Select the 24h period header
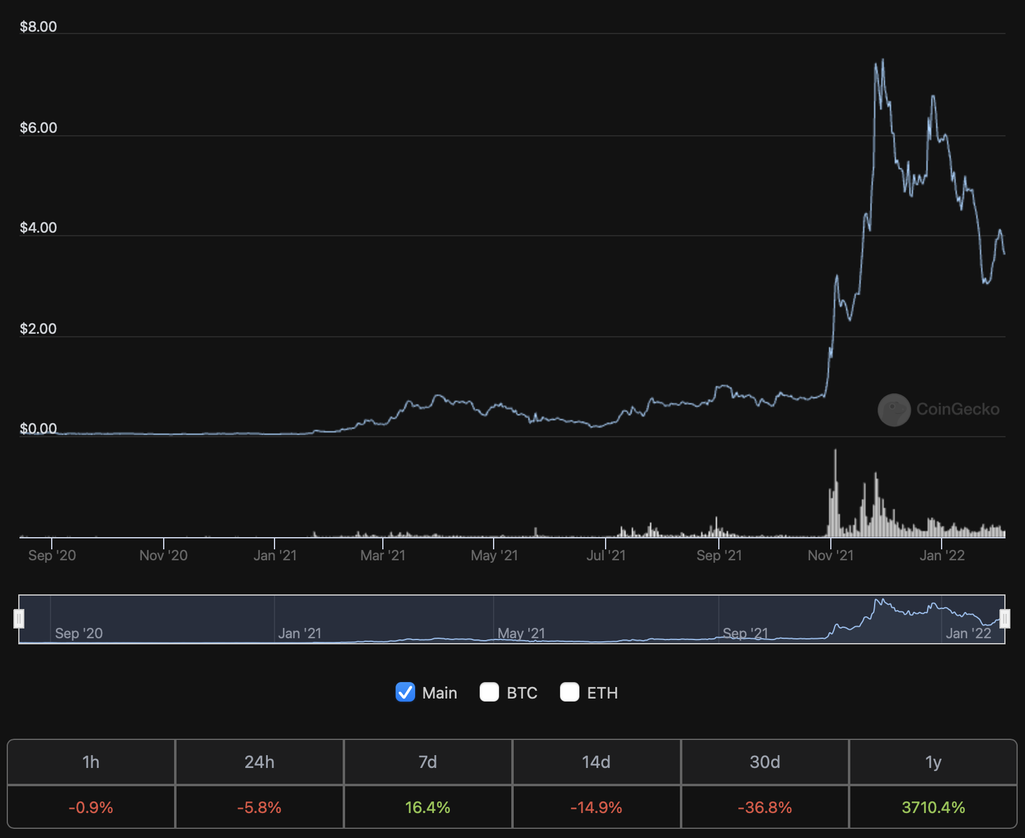1025x838 pixels. click(x=259, y=762)
